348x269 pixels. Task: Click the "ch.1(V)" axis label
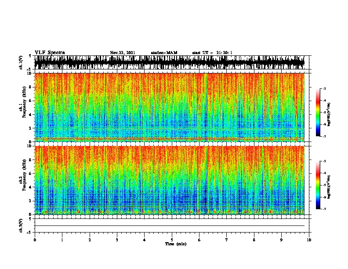pyautogui.click(x=21, y=62)
